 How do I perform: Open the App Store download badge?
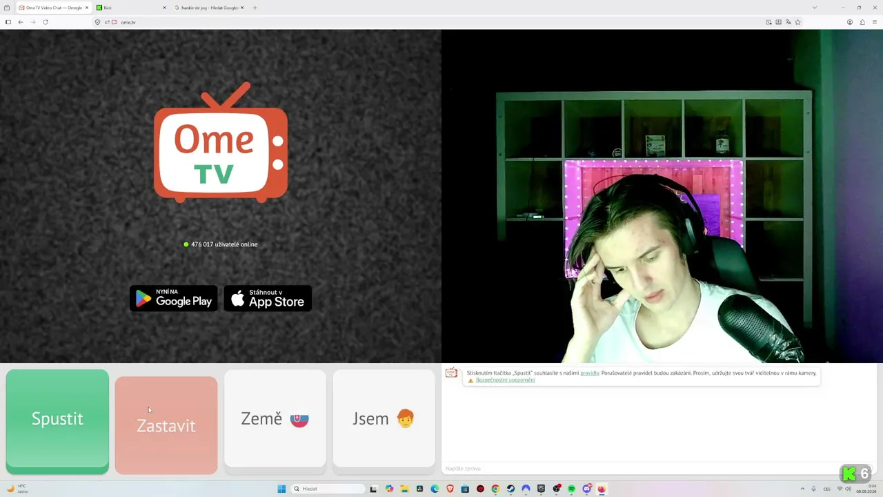coord(268,298)
